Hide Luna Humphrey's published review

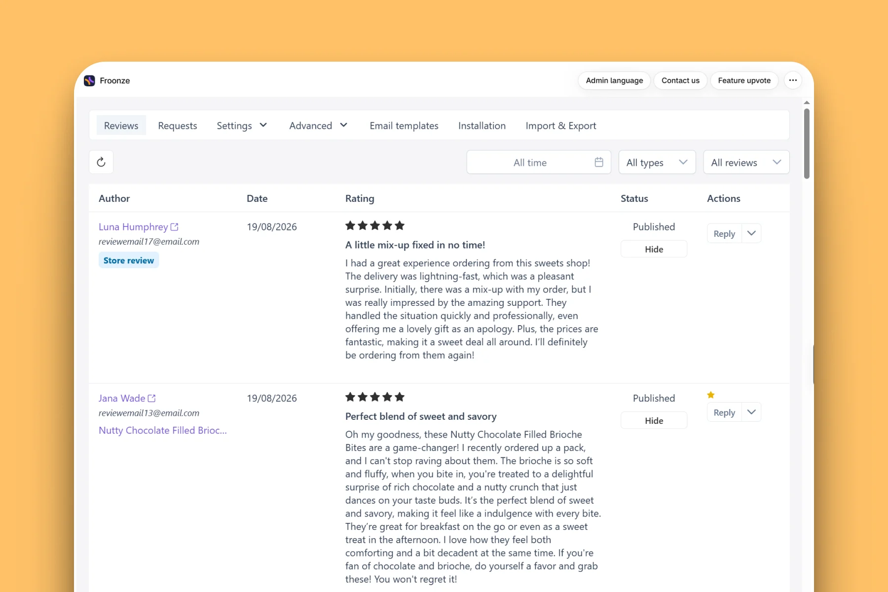tap(654, 249)
